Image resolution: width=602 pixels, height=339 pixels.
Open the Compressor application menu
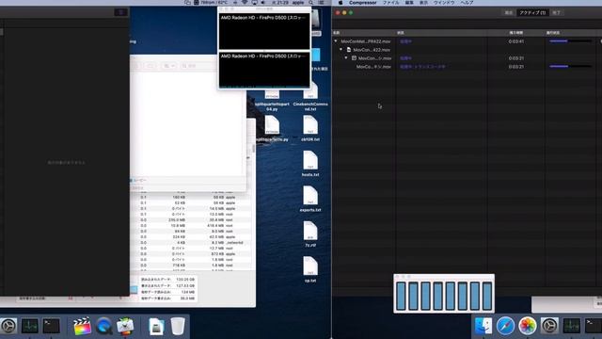click(362, 3)
